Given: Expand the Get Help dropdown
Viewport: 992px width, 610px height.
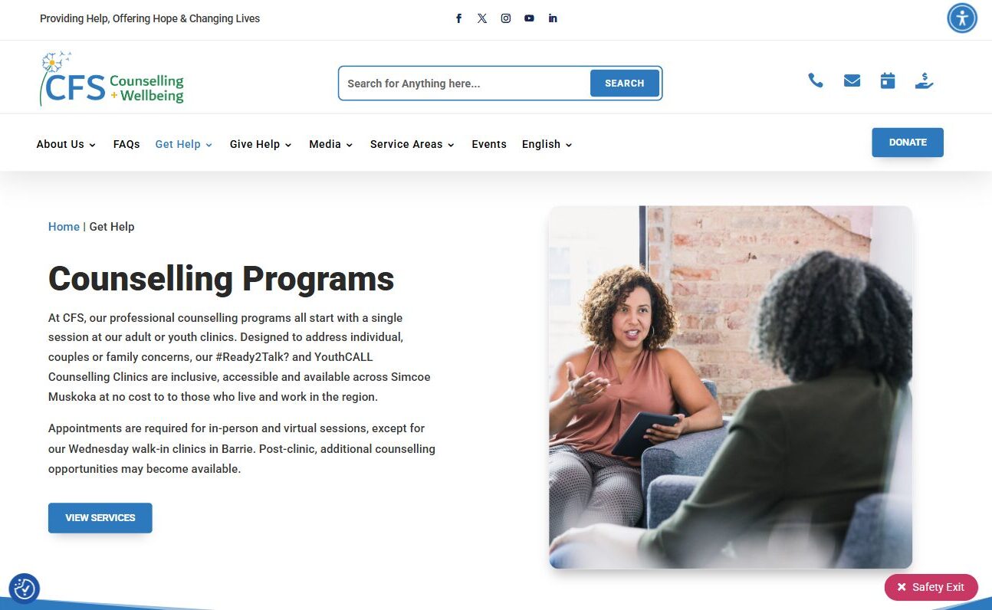Looking at the screenshot, I should [x=183, y=144].
